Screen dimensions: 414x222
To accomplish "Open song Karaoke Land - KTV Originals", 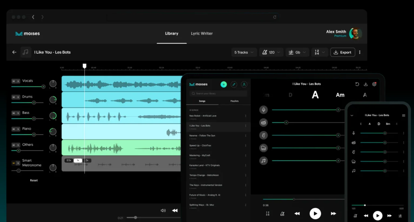I will (218, 166).
